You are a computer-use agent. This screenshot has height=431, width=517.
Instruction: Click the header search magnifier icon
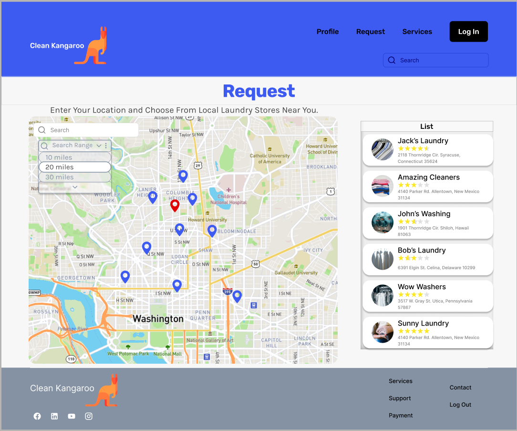tap(392, 60)
